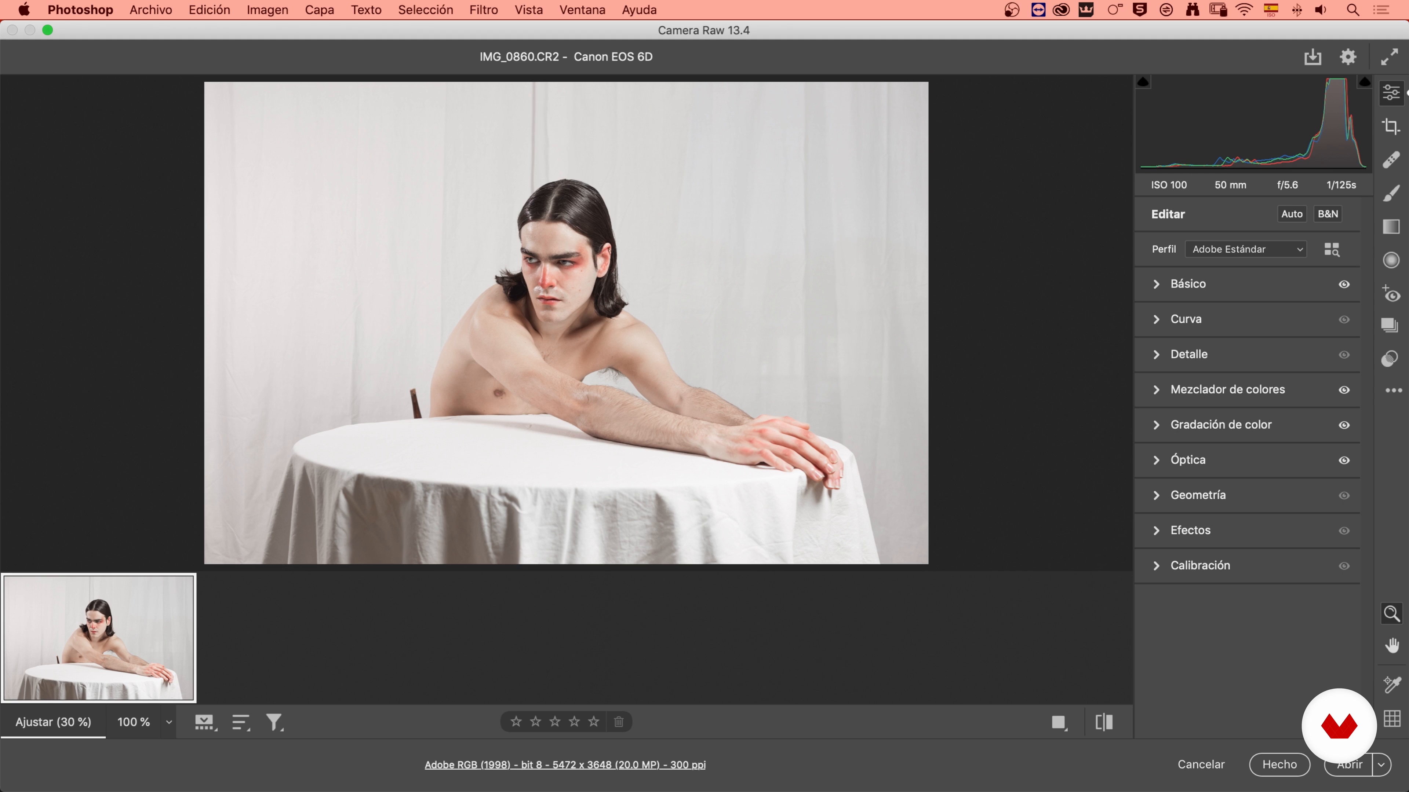The image size is (1409, 792).
Task: Open the Archivo menu
Action: [x=150, y=10]
